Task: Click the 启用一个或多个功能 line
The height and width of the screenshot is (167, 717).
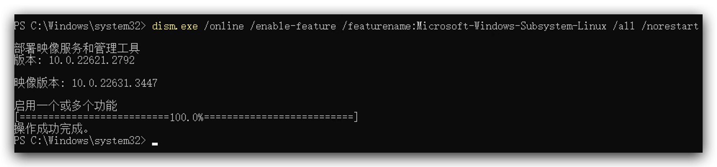Action: (x=66, y=106)
